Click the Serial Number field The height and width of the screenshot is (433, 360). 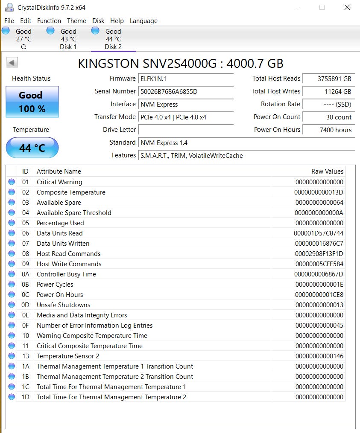coord(186,92)
